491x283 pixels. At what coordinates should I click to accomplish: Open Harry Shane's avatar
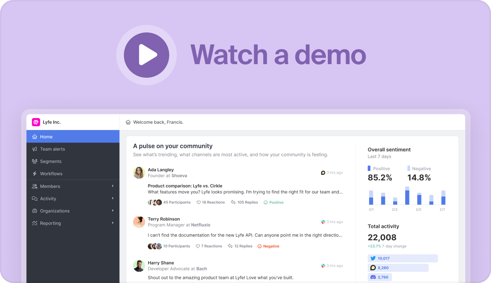tap(139, 266)
